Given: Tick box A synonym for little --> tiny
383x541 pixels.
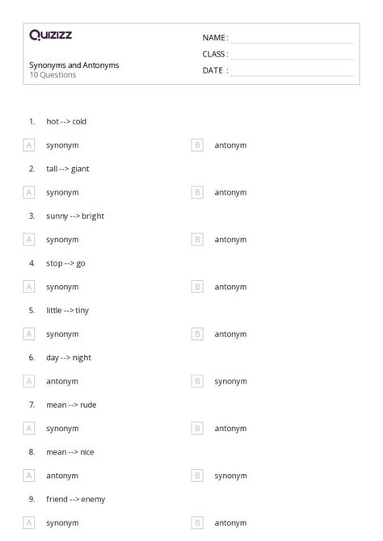Looking at the screenshot, I should (29, 334).
